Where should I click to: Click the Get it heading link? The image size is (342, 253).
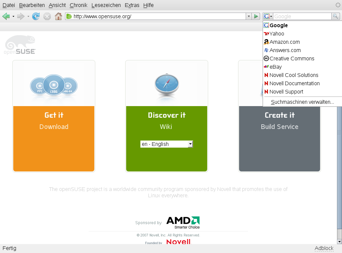point(54,115)
